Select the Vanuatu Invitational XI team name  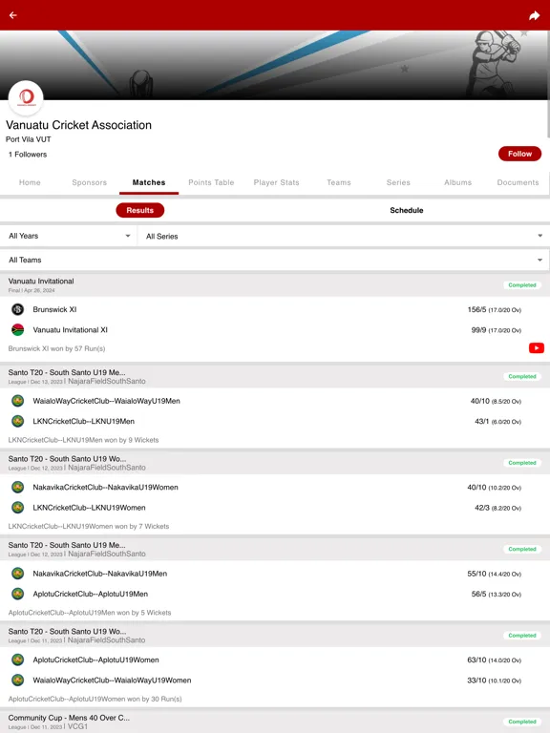[70, 330]
